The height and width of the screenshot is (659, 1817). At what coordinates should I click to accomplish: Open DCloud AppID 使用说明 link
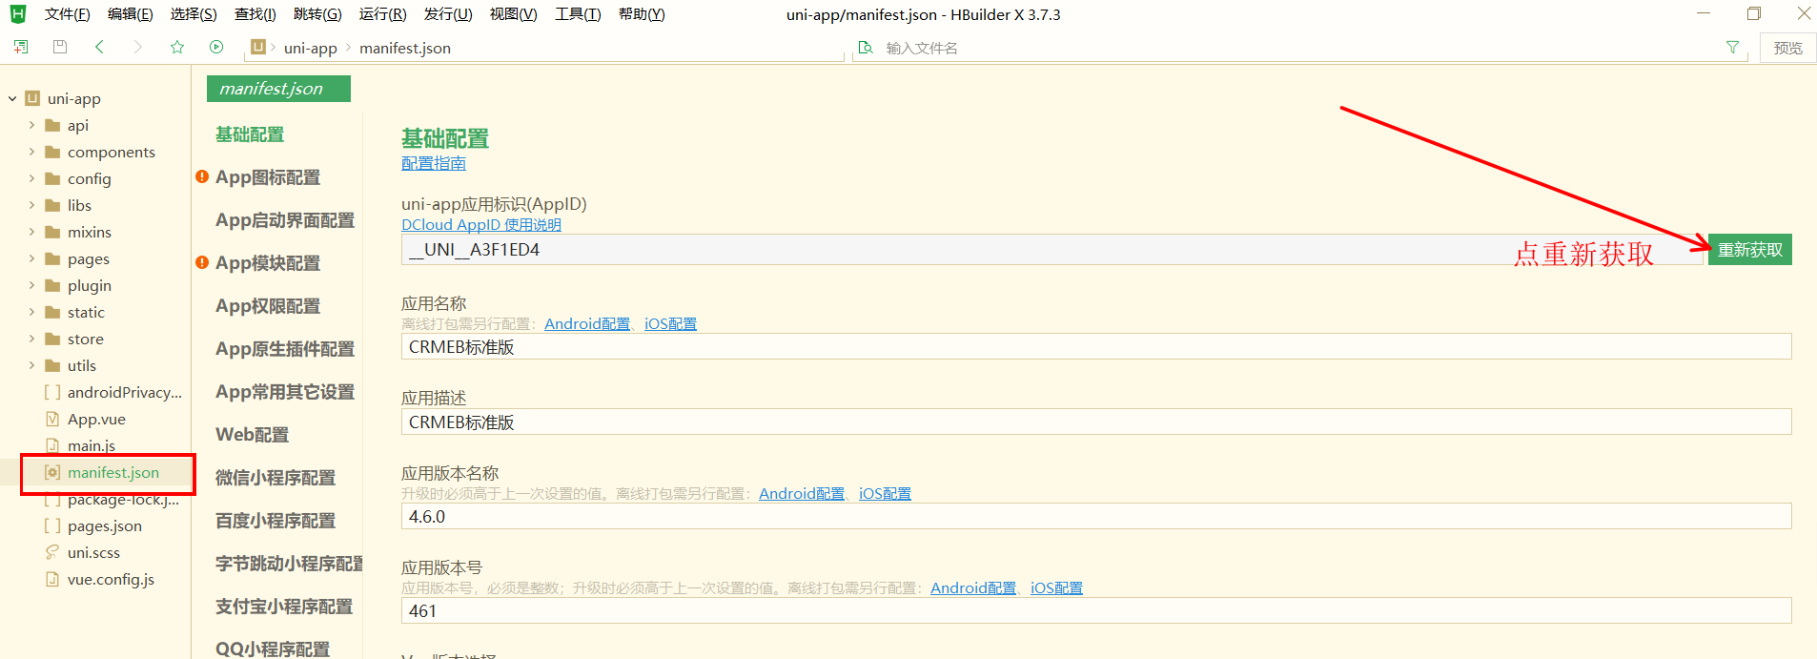tap(481, 224)
